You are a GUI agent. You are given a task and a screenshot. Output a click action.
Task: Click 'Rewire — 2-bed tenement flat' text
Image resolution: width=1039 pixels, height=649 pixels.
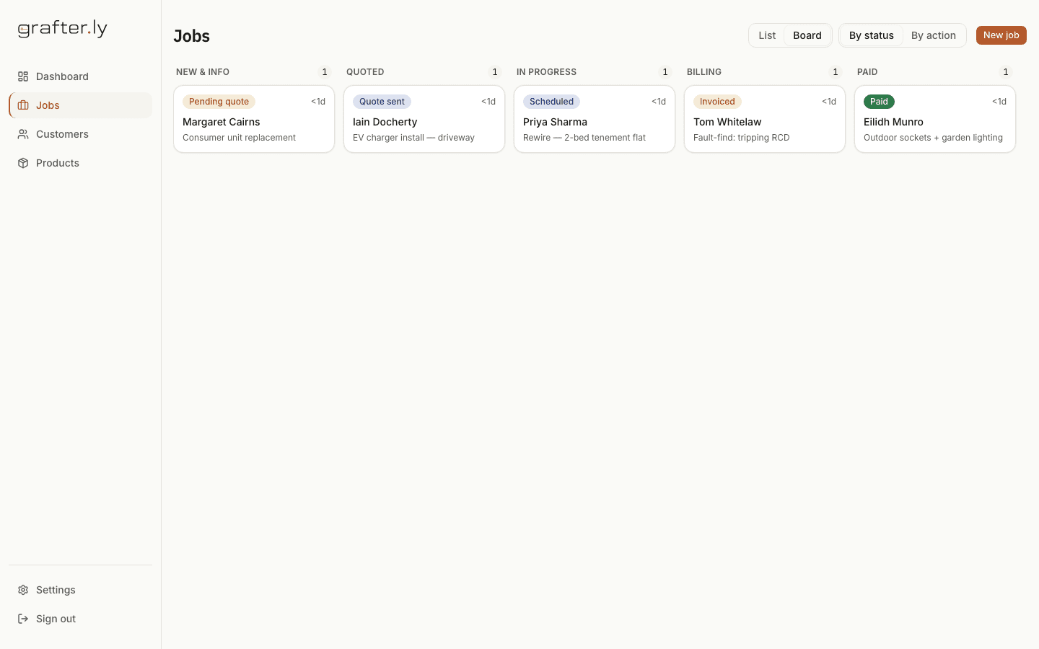584,138
